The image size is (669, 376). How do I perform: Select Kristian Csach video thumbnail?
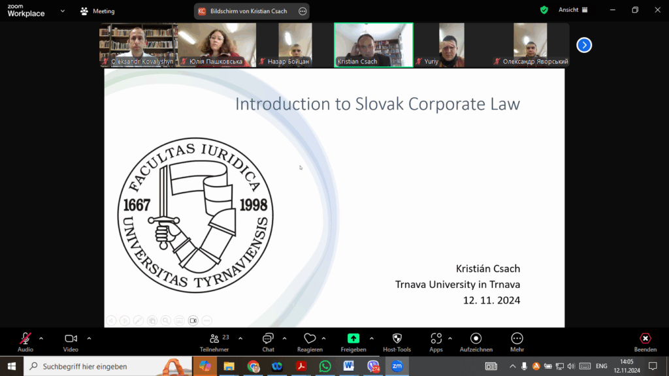pos(373,45)
